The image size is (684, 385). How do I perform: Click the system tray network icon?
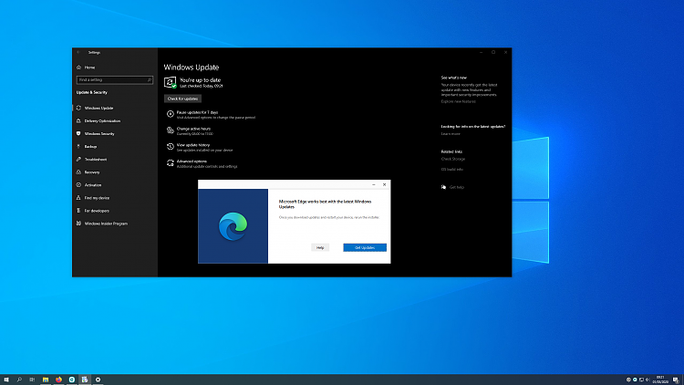pos(641,380)
